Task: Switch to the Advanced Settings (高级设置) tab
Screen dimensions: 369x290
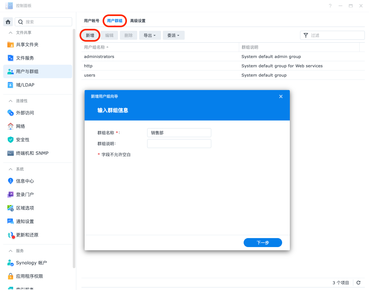Action: pos(138,21)
